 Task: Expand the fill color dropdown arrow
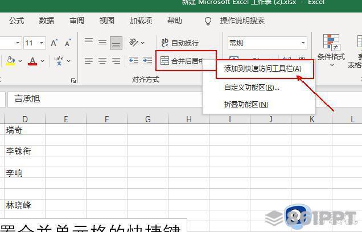pos(20,61)
